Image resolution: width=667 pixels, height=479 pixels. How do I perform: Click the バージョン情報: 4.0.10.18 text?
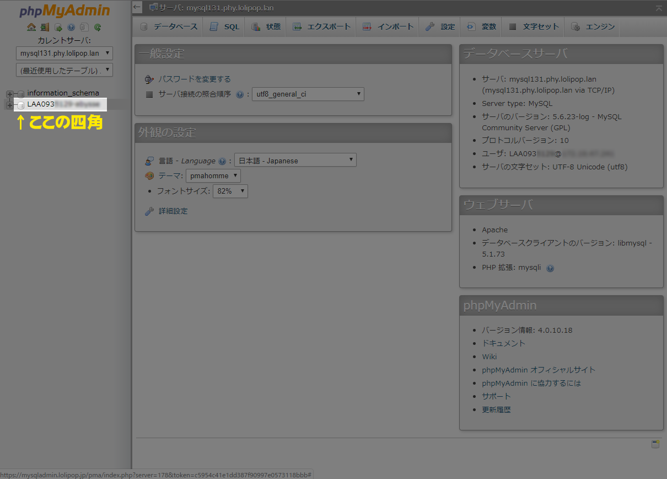pos(527,330)
